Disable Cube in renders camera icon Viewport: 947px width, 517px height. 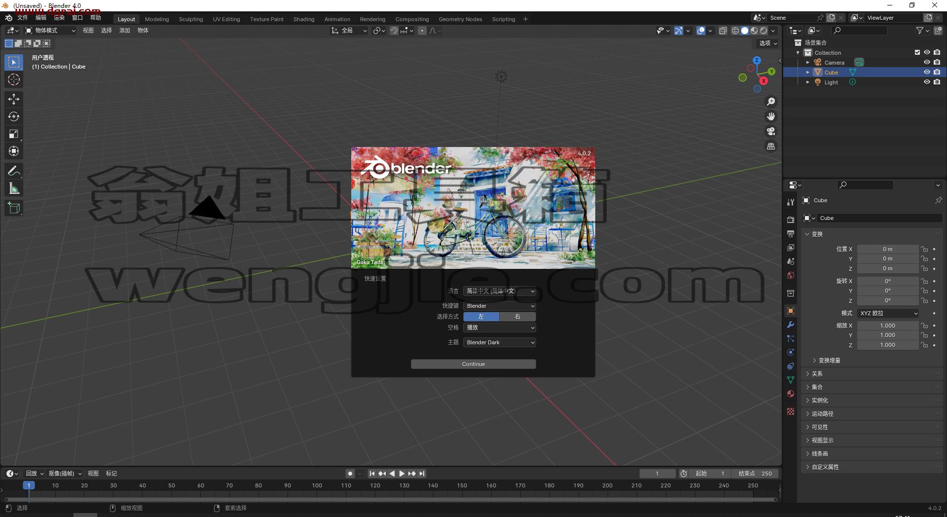tap(937, 72)
